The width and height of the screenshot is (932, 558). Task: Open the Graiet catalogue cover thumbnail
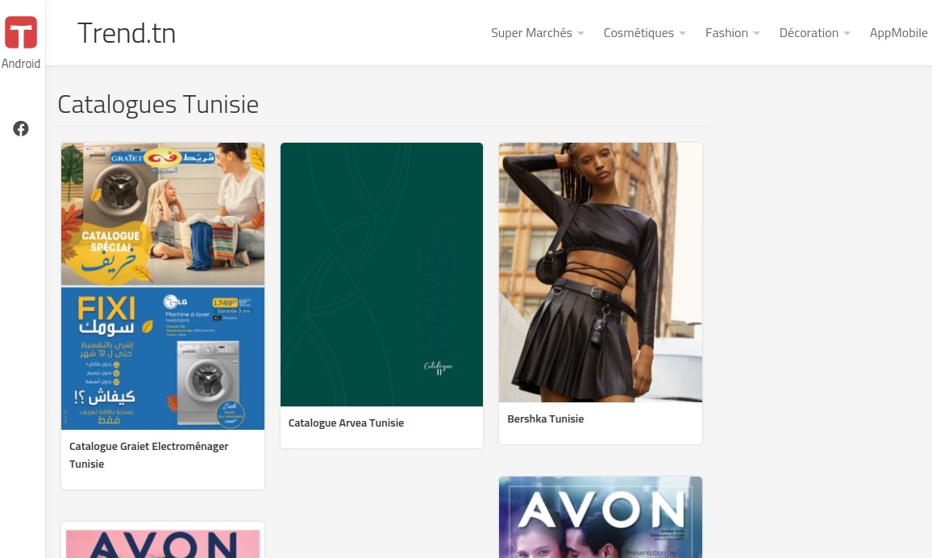pyautogui.click(x=163, y=285)
